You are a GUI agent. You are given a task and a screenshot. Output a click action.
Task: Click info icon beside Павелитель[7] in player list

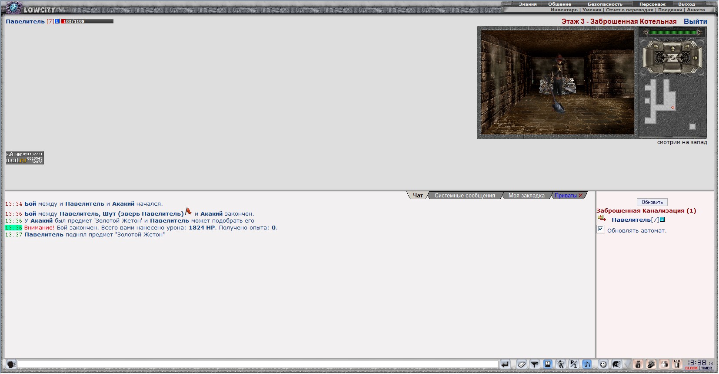click(x=662, y=220)
